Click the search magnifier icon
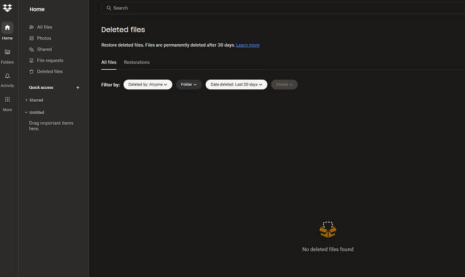Screen dimensions: 465x277 (109, 8)
